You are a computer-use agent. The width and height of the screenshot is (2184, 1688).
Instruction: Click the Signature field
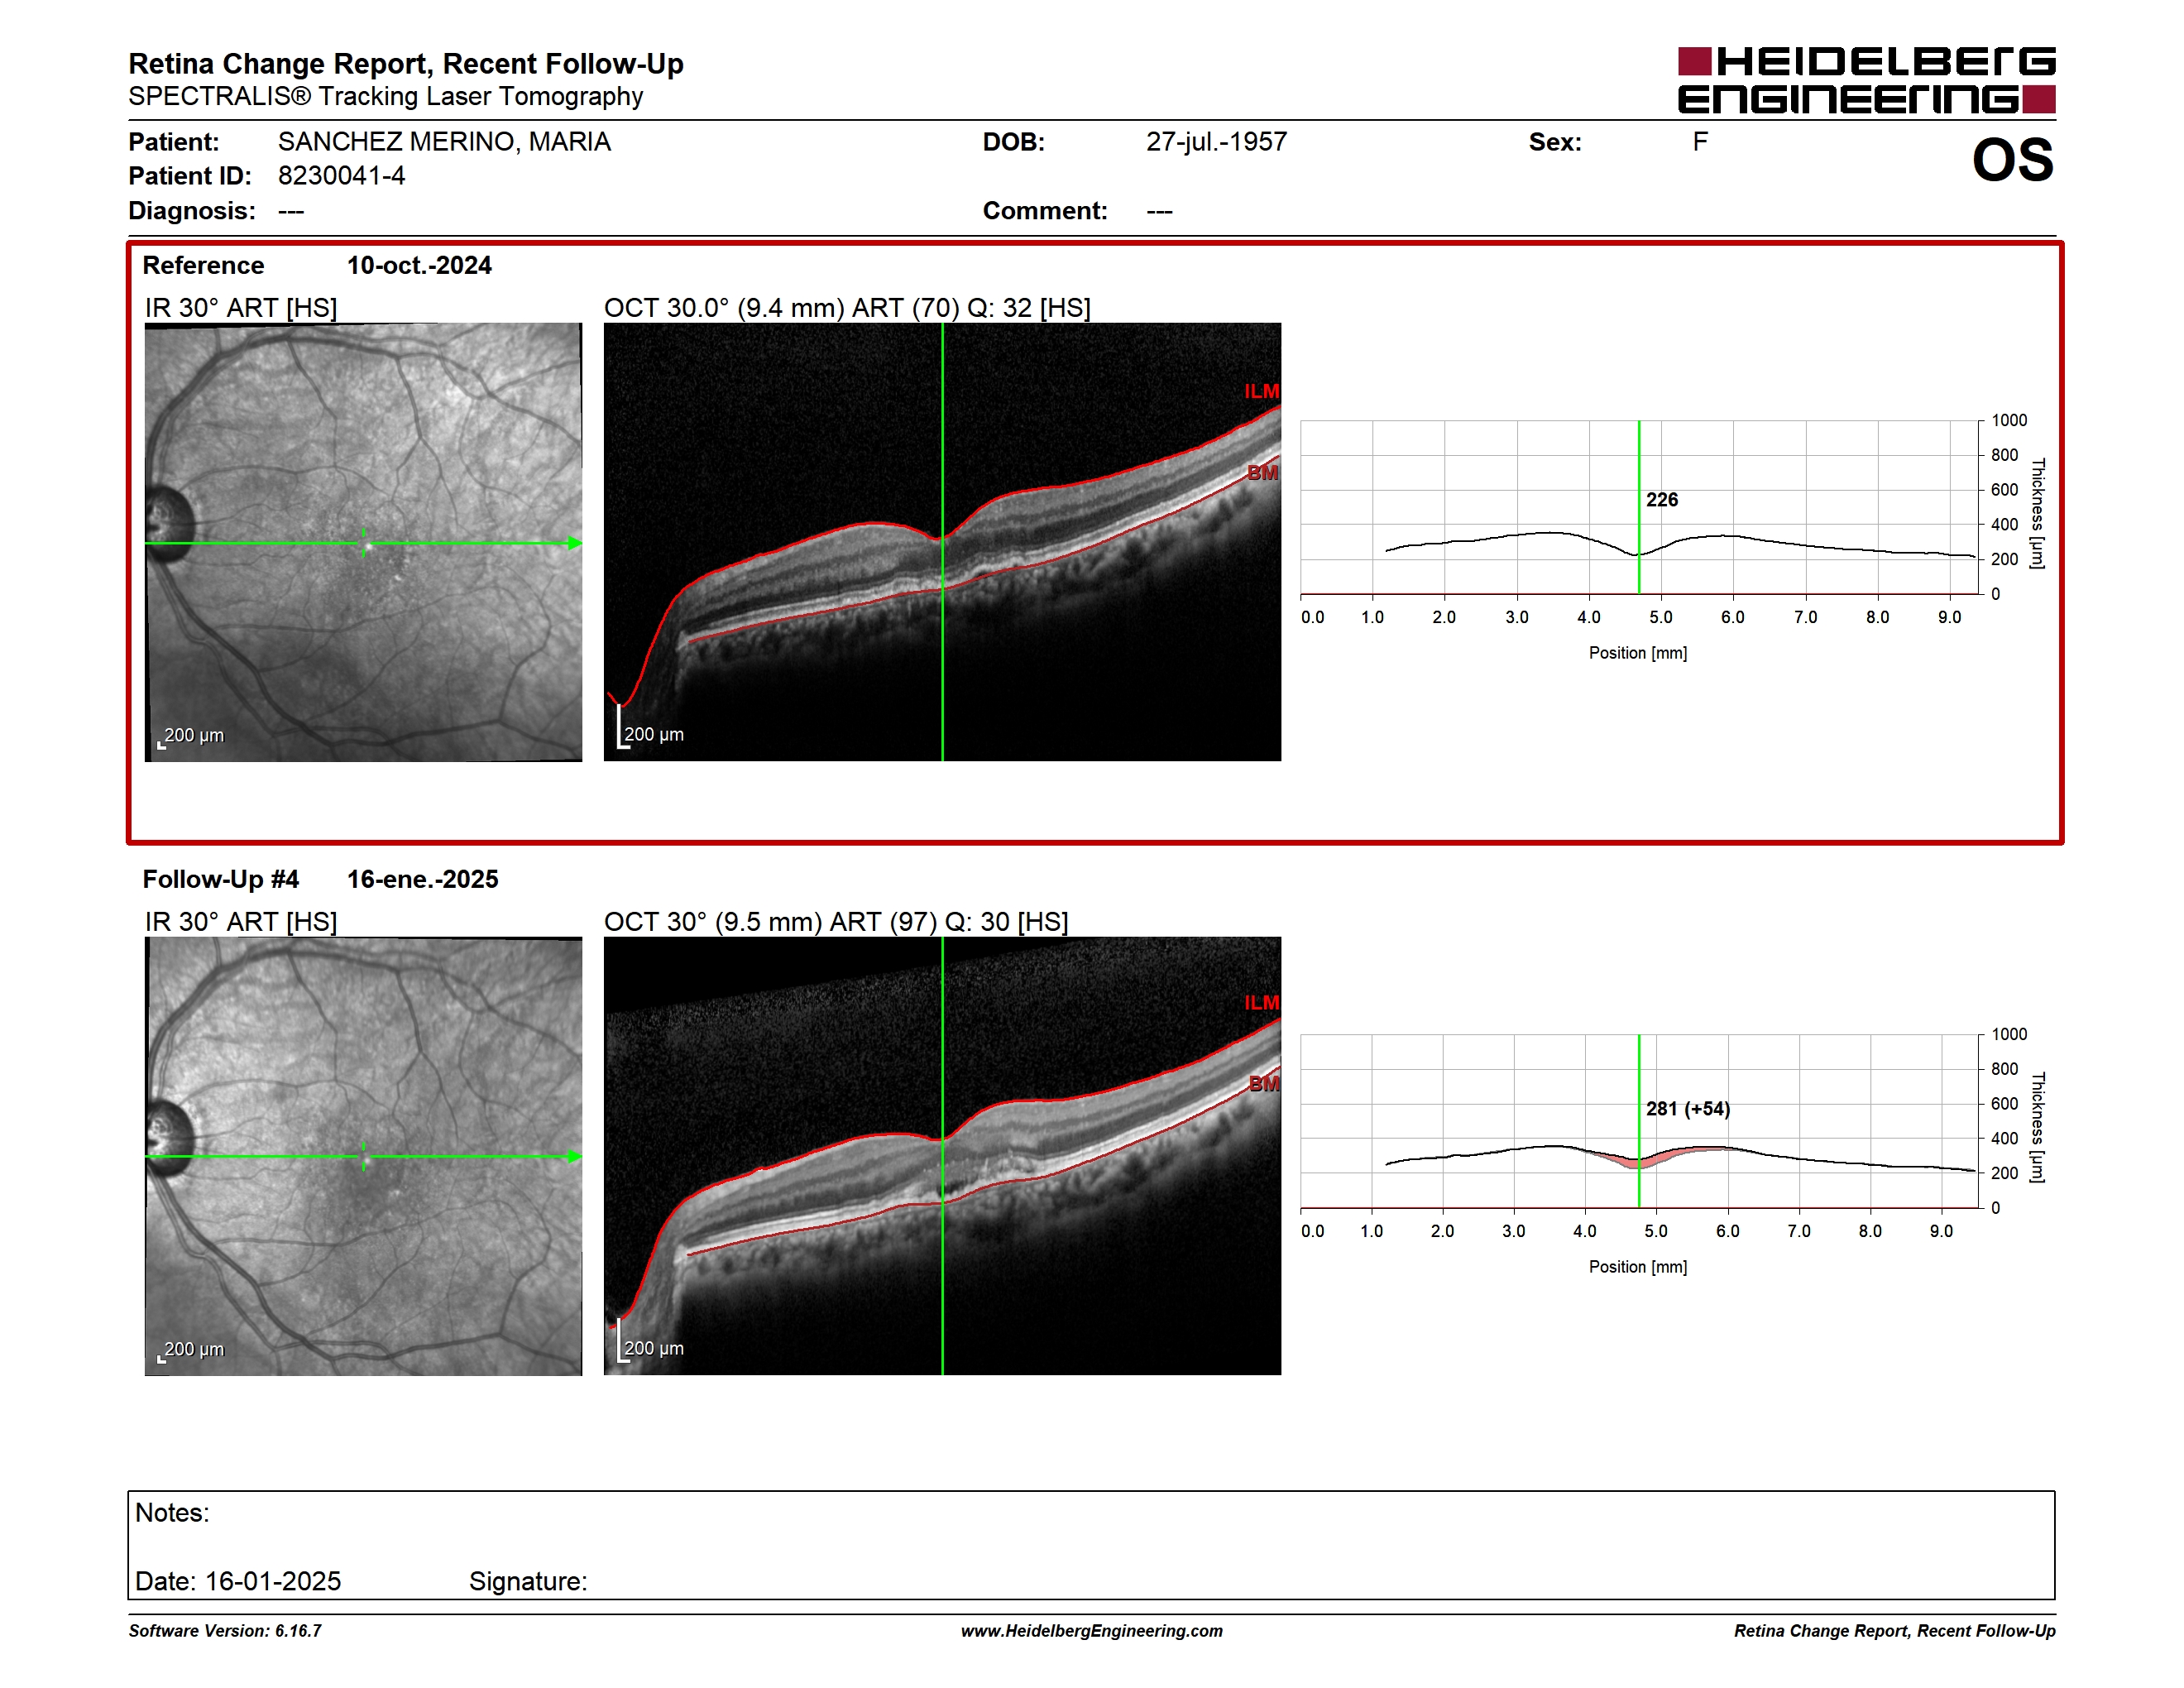coord(528,1581)
